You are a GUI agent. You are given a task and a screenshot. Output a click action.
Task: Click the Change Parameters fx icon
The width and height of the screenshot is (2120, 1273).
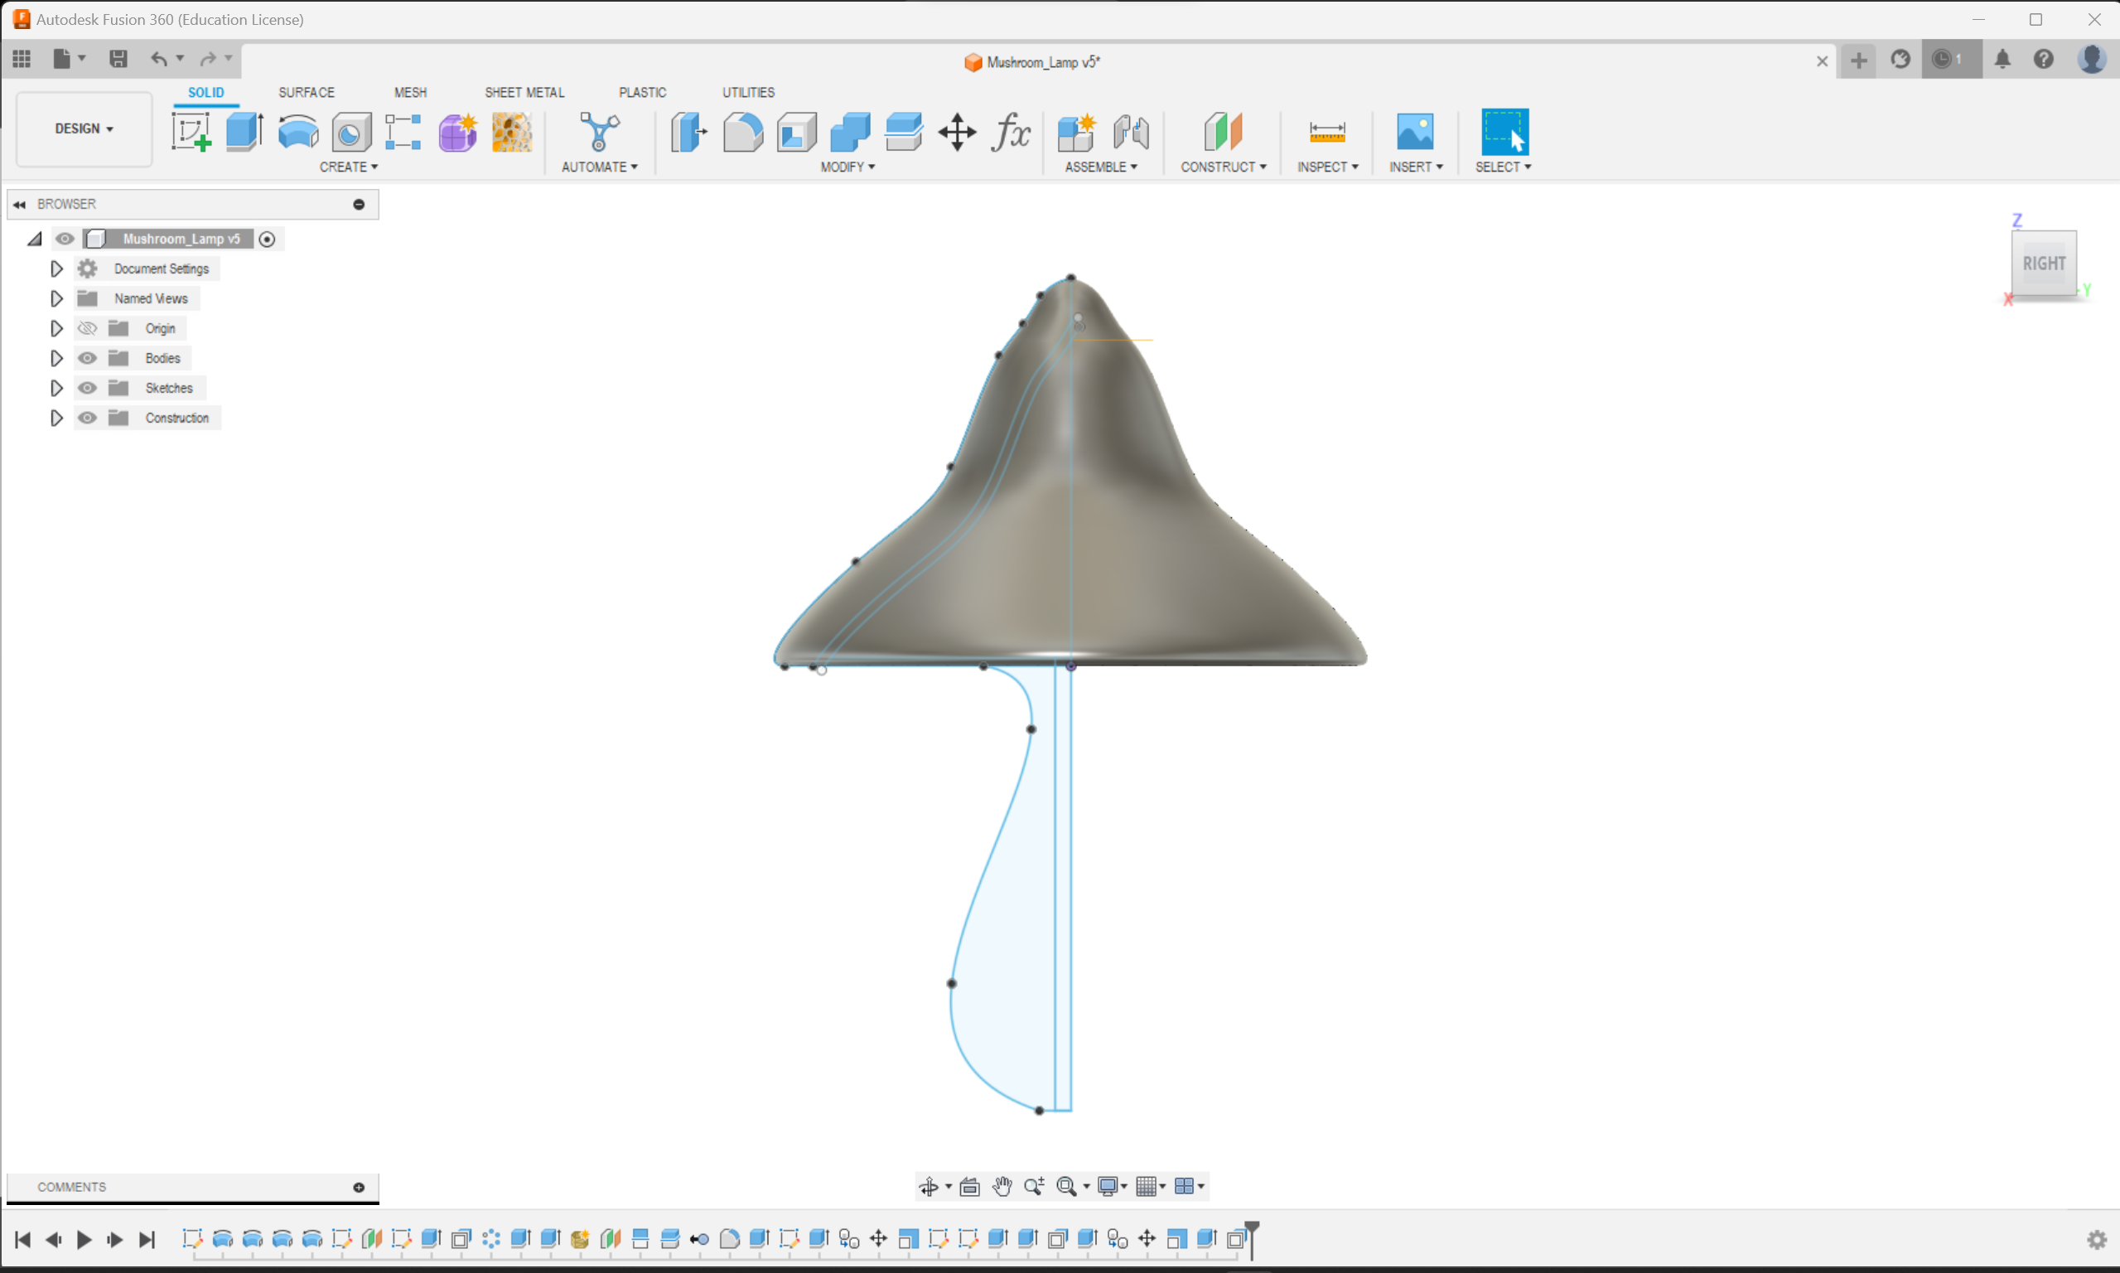(1011, 132)
